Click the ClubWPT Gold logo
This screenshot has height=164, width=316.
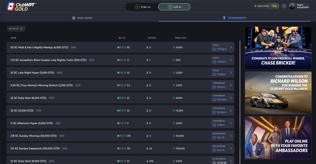[x=21, y=7]
